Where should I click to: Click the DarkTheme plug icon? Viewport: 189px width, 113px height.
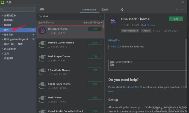[42, 99]
